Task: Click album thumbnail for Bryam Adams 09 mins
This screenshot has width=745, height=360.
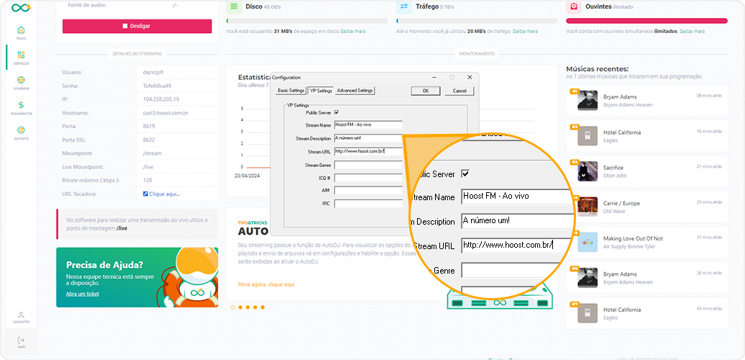Action: tap(588, 100)
